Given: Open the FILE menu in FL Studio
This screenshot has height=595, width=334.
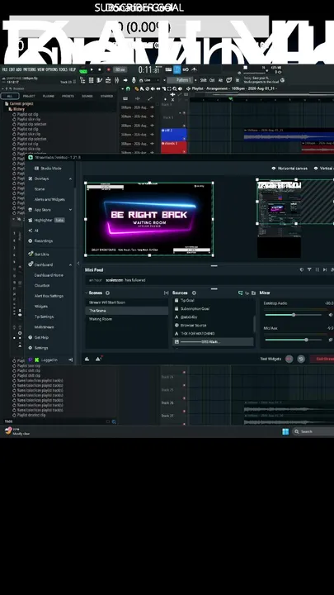Looking at the screenshot, I should [x=5, y=69].
